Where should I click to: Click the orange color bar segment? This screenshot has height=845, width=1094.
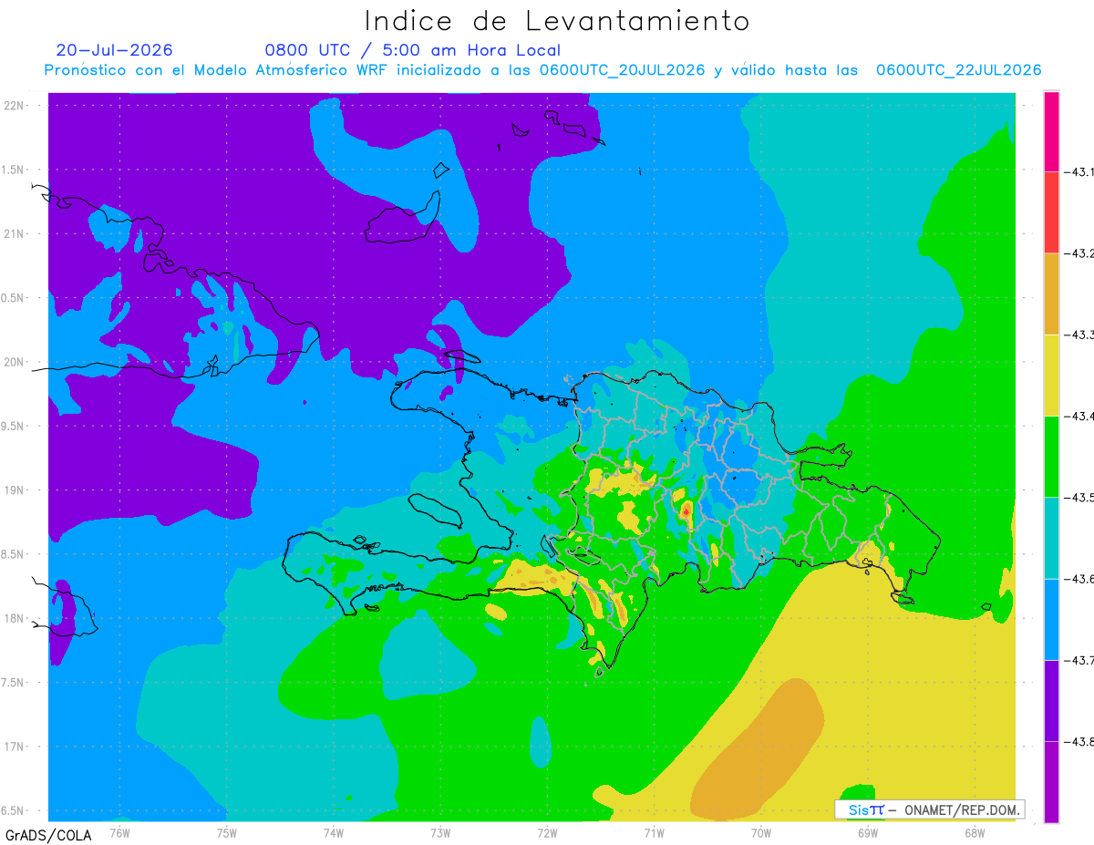coord(1051,294)
